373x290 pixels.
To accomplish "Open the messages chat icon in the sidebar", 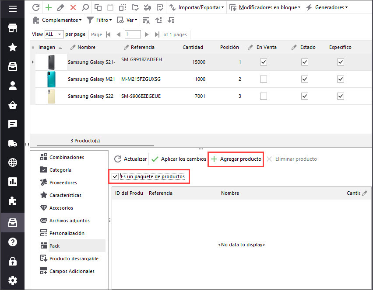I will click(13, 124).
